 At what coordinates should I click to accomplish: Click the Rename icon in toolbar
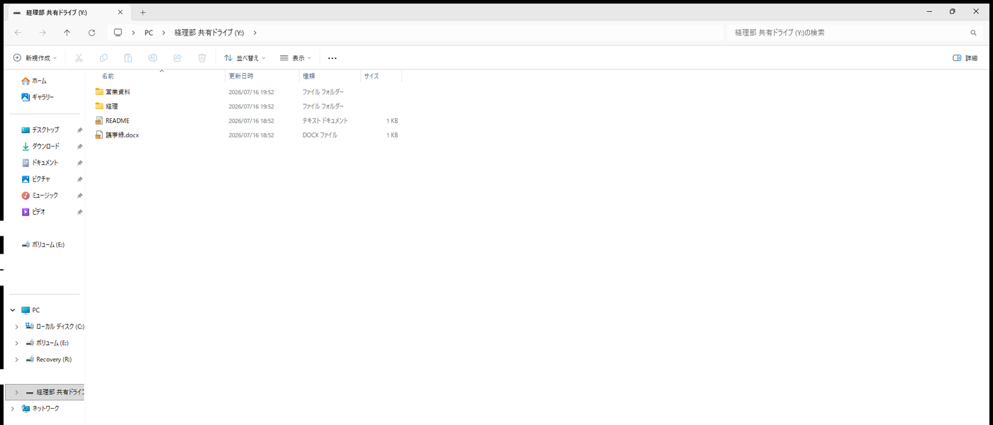[152, 58]
